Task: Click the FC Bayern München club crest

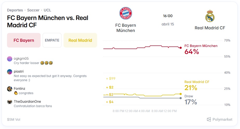Action: pyautogui.click(x=126, y=13)
